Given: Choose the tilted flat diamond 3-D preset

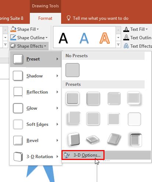Looking at the screenshot, I should [93, 139].
